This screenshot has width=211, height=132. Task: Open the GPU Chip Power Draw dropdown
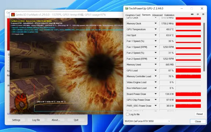[x=156, y=100]
